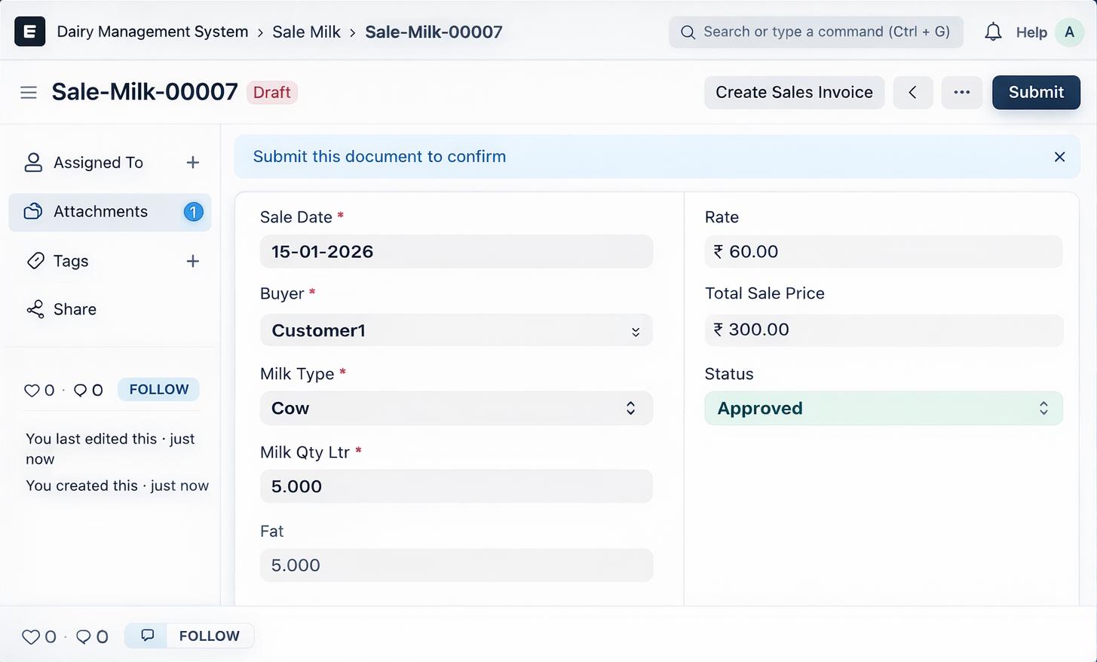Like the document with sidebar heart icon

32,391
